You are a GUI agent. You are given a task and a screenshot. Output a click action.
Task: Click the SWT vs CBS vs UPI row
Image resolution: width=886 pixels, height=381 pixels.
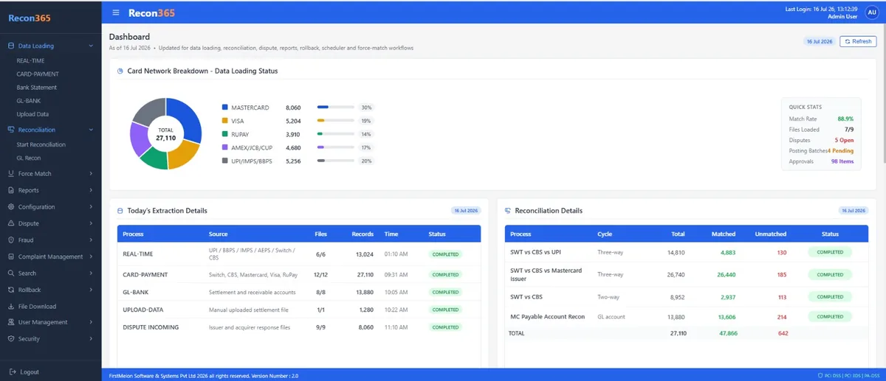pos(687,252)
